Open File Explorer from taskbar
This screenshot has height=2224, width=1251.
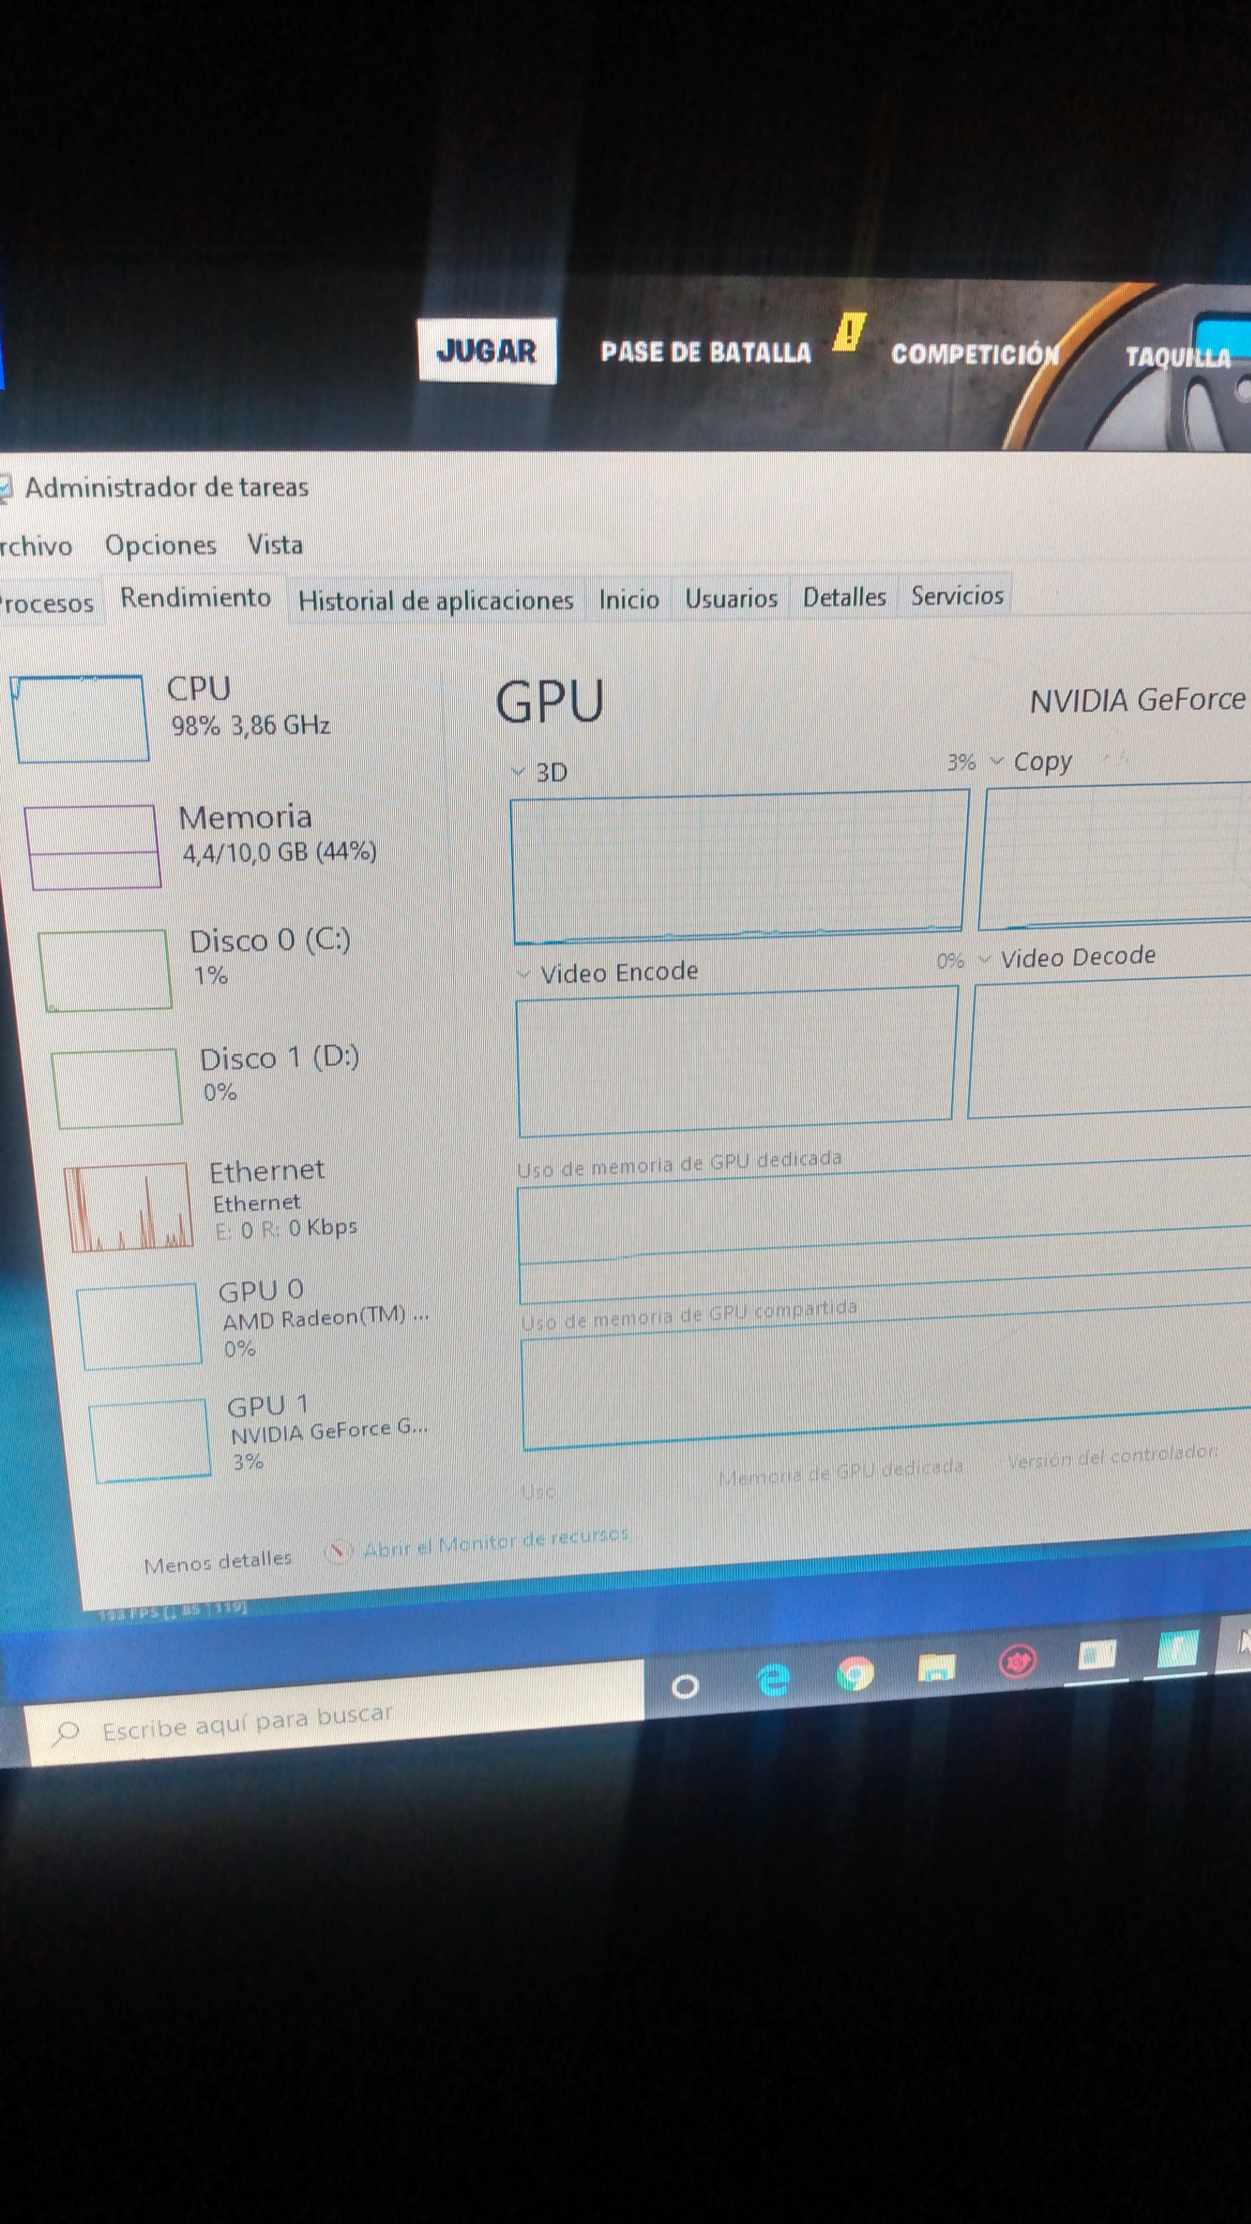[936, 1666]
